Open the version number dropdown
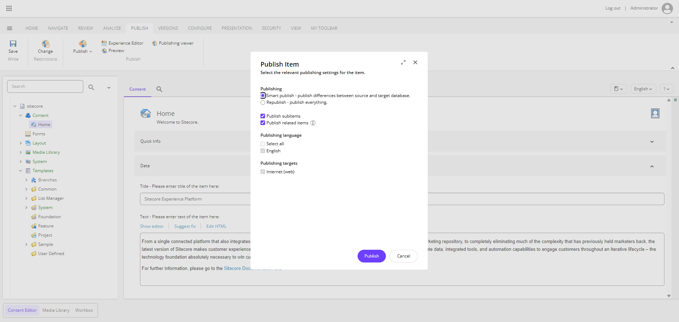 coord(667,89)
